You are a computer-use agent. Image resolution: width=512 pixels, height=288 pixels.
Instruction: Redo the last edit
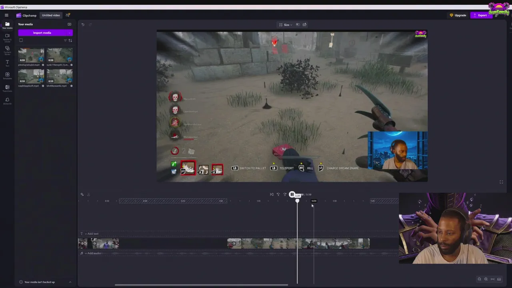[x=90, y=24]
